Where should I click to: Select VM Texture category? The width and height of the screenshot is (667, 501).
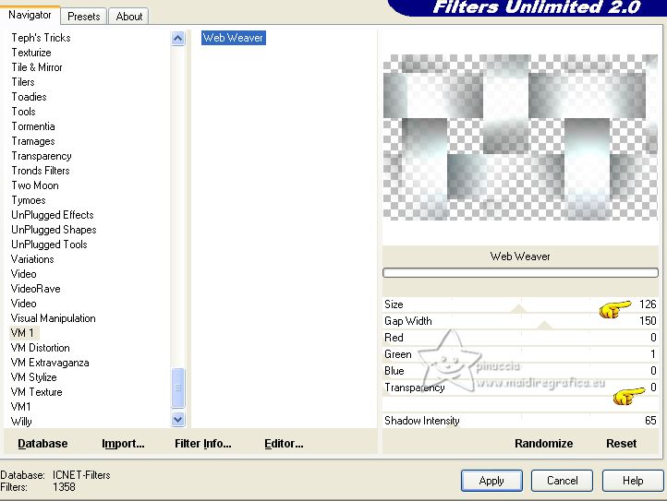[x=37, y=392]
